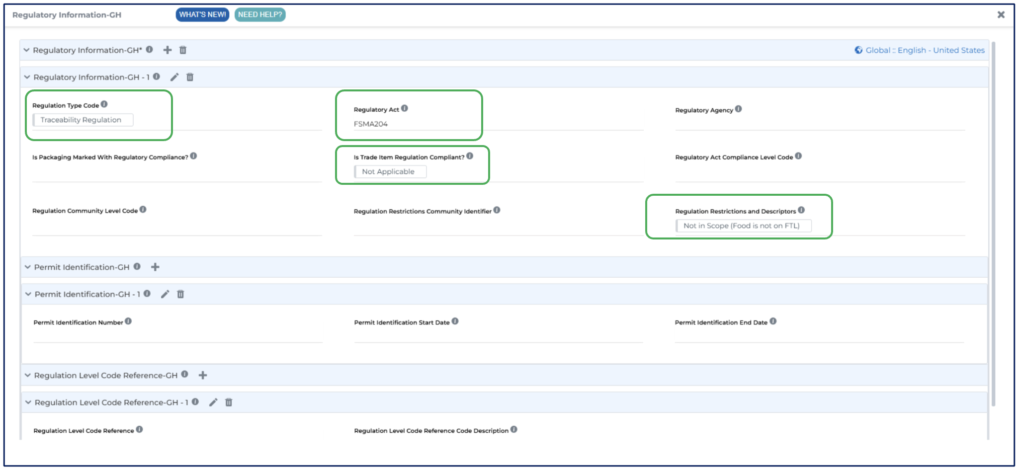Viewport: 1019px width, 470px height.
Task: Open the Not Applicable compliance dropdown
Action: click(x=390, y=171)
